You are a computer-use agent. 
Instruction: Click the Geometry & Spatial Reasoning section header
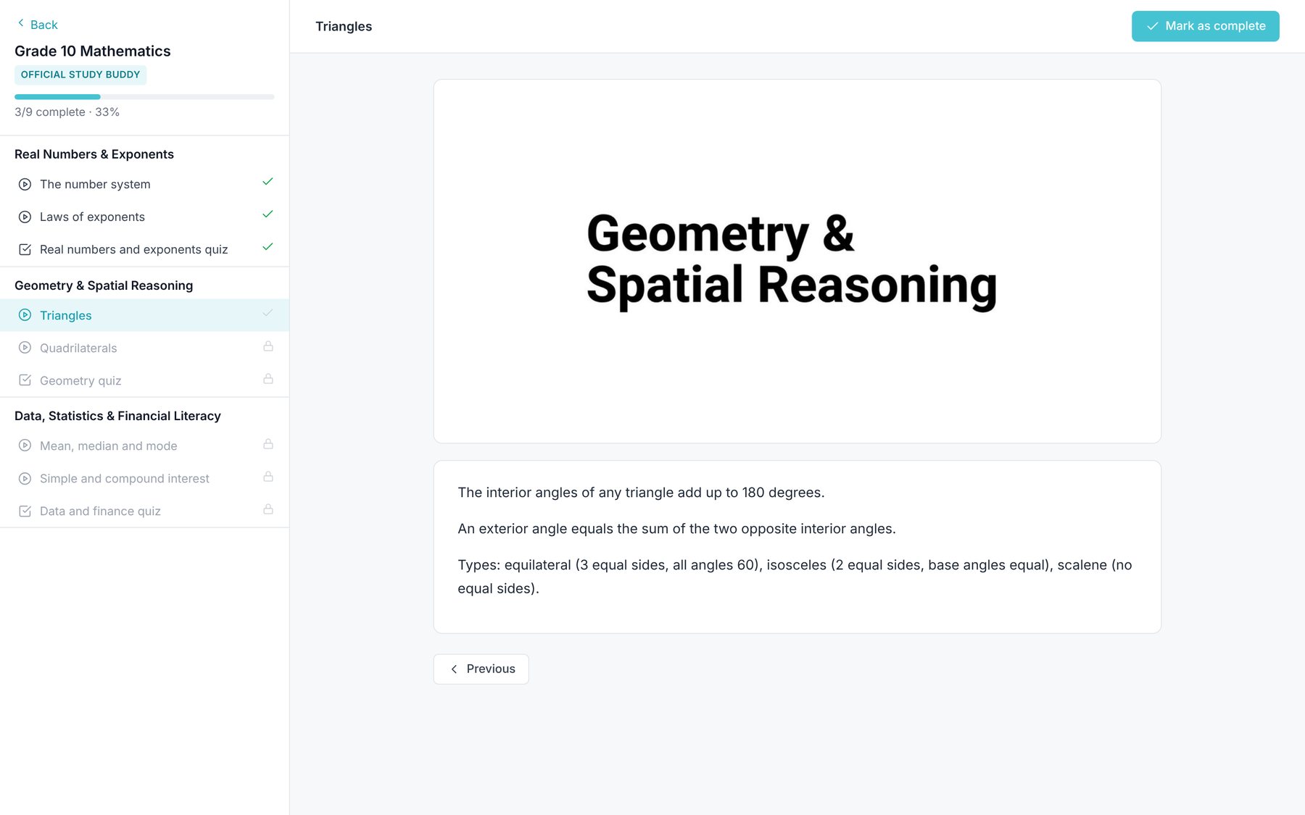[x=104, y=285]
